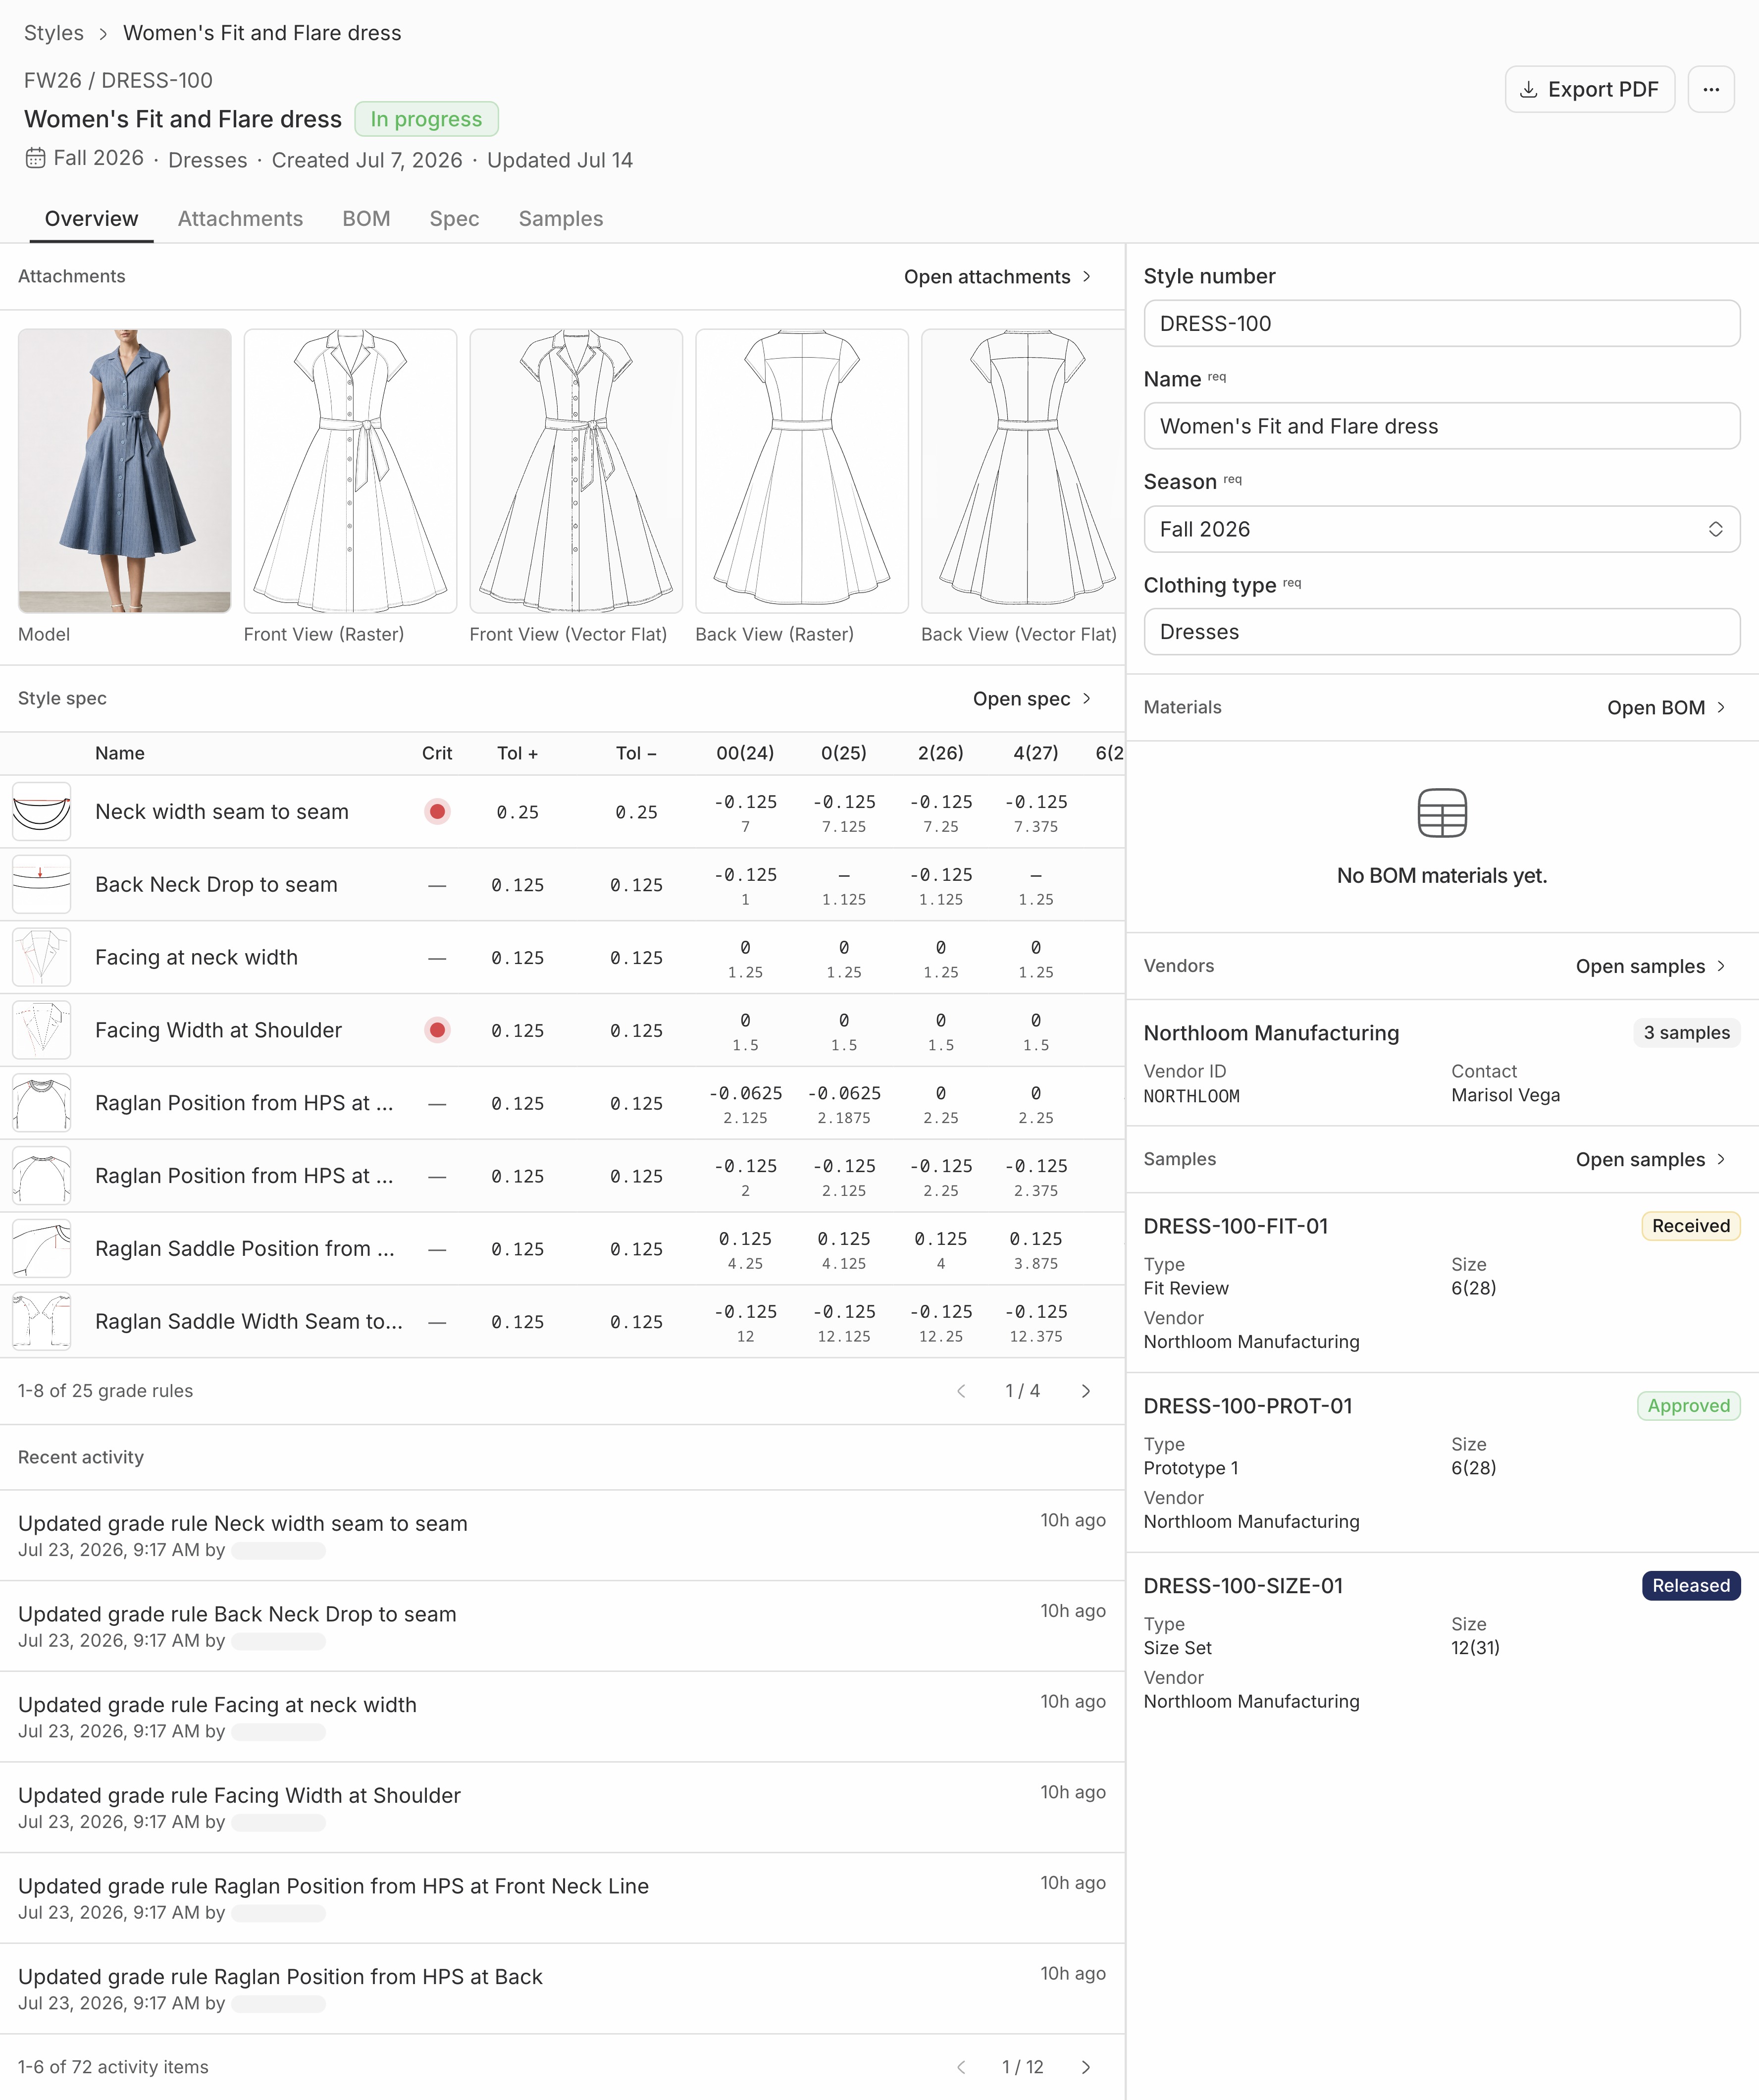1759x2100 pixels.
Task: Click the Open spec chevron arrow
Action: pyautogui.click(x=1086, y=699)
